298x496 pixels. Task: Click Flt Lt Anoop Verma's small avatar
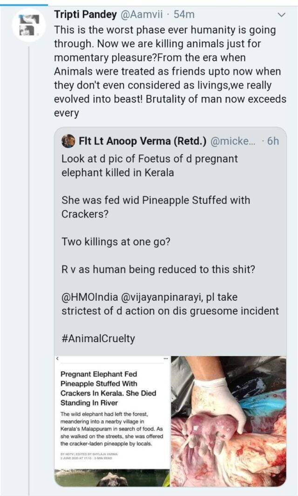[x=68, y=141]
